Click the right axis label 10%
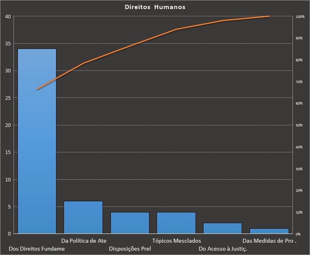310x255 pixels. (x=299, y=212)
